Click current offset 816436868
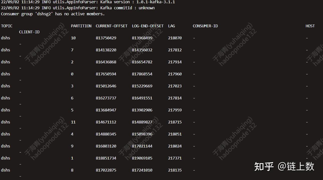Image resolution: width=323 pixels, height=180 pixels. click(x=106, y=62)
